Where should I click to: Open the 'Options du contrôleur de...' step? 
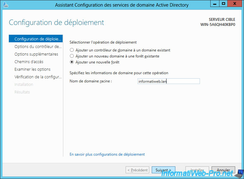pos(38,47)
